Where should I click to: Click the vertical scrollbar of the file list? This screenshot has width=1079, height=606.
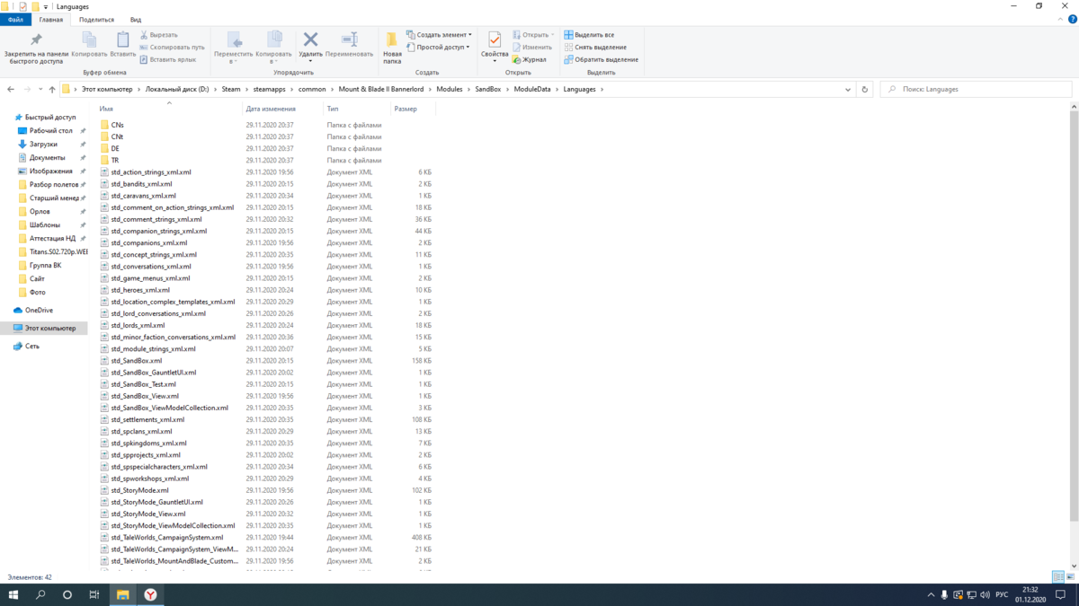coord(1074,314)
